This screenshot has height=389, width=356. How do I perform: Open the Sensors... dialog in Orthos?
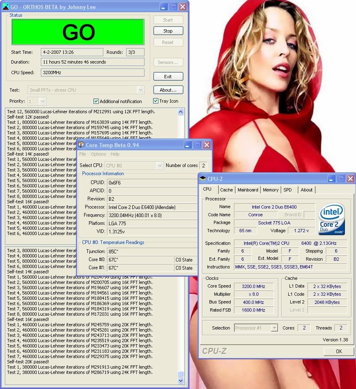coord(168,62)
